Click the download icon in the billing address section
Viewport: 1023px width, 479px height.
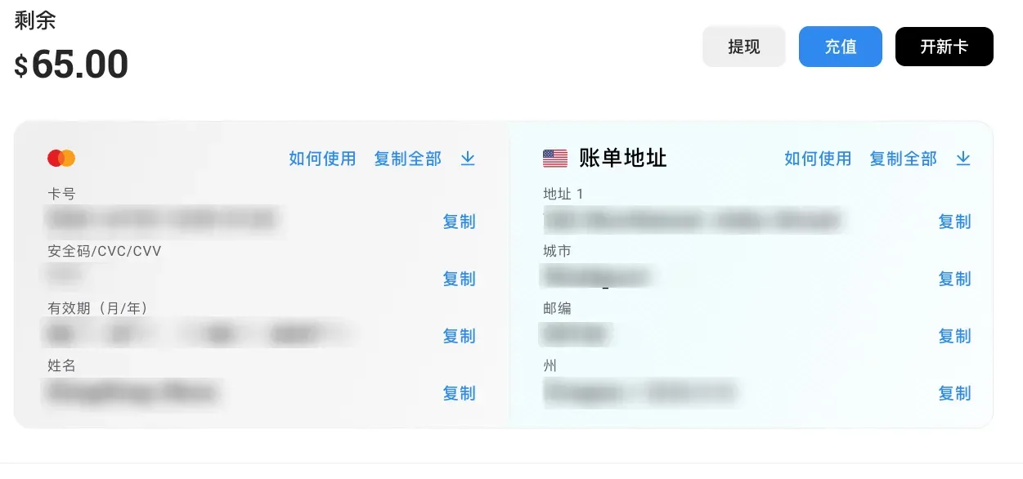[963, 159]
